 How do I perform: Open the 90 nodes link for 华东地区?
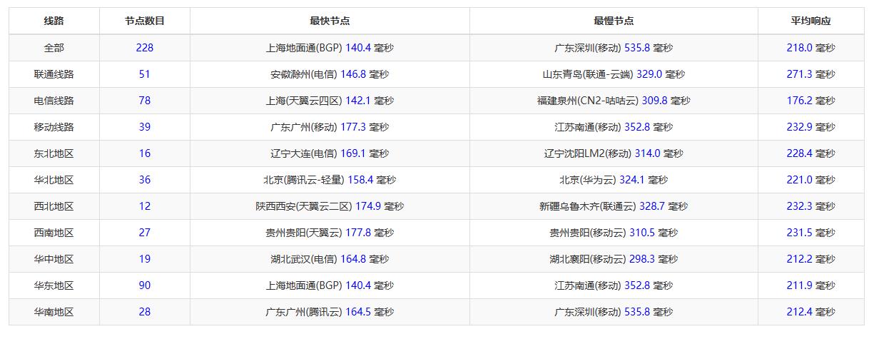click(144, 285)
